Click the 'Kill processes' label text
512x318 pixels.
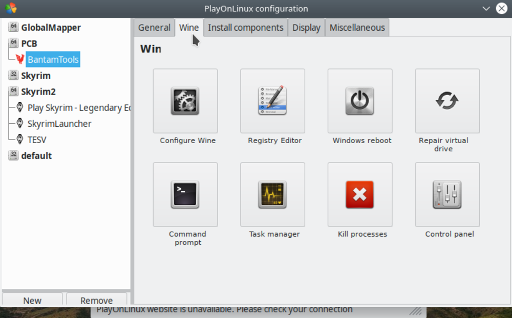pyautogui.click(x=362, y=234)
